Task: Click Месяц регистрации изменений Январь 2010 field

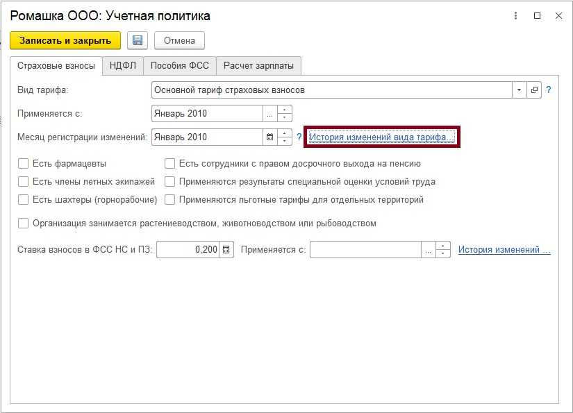Action: [207, 137]
